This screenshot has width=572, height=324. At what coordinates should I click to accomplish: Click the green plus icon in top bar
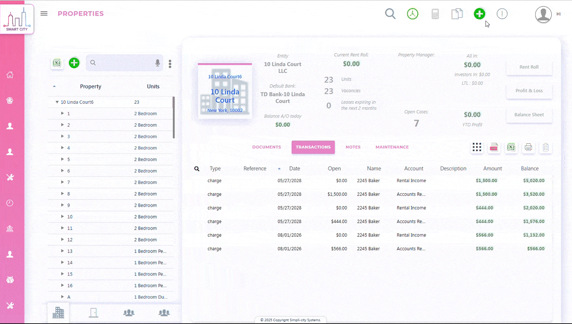click(x=479, y=14)
